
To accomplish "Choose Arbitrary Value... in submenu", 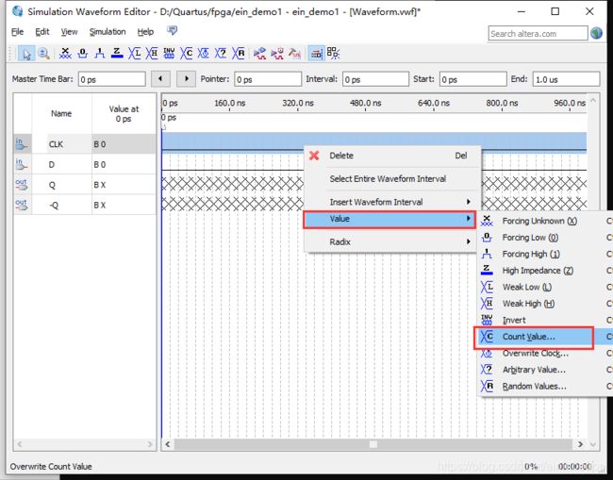I will pos(544,370).
